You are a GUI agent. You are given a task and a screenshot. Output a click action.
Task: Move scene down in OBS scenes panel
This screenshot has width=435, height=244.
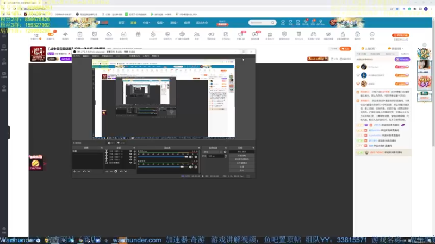point(89,171)
